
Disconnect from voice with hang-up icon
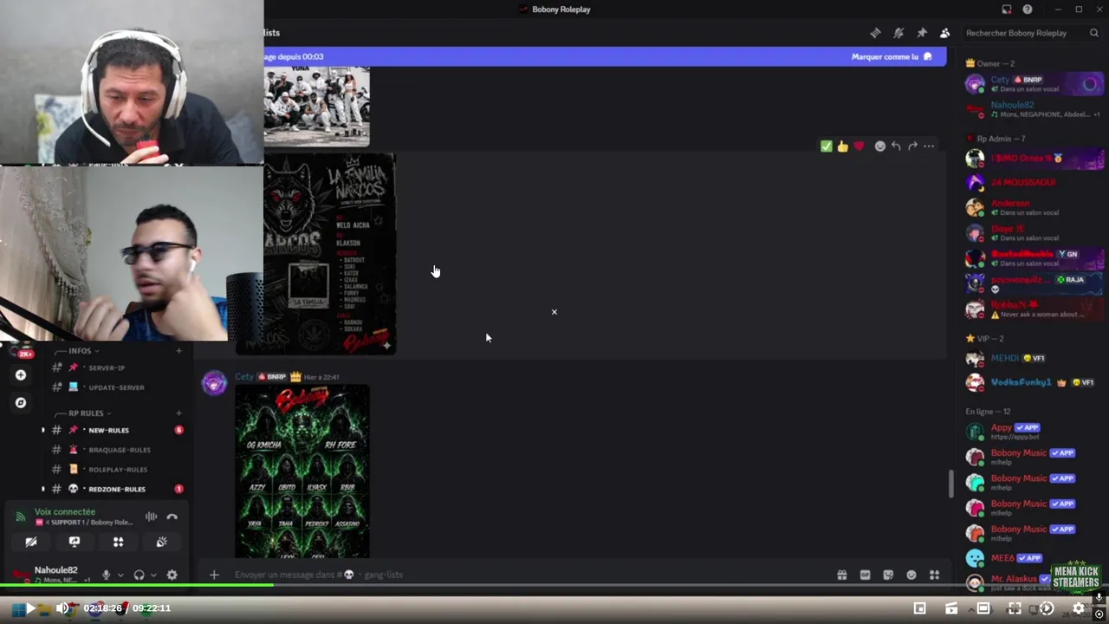pyautogui.click(x=172, y=517)
